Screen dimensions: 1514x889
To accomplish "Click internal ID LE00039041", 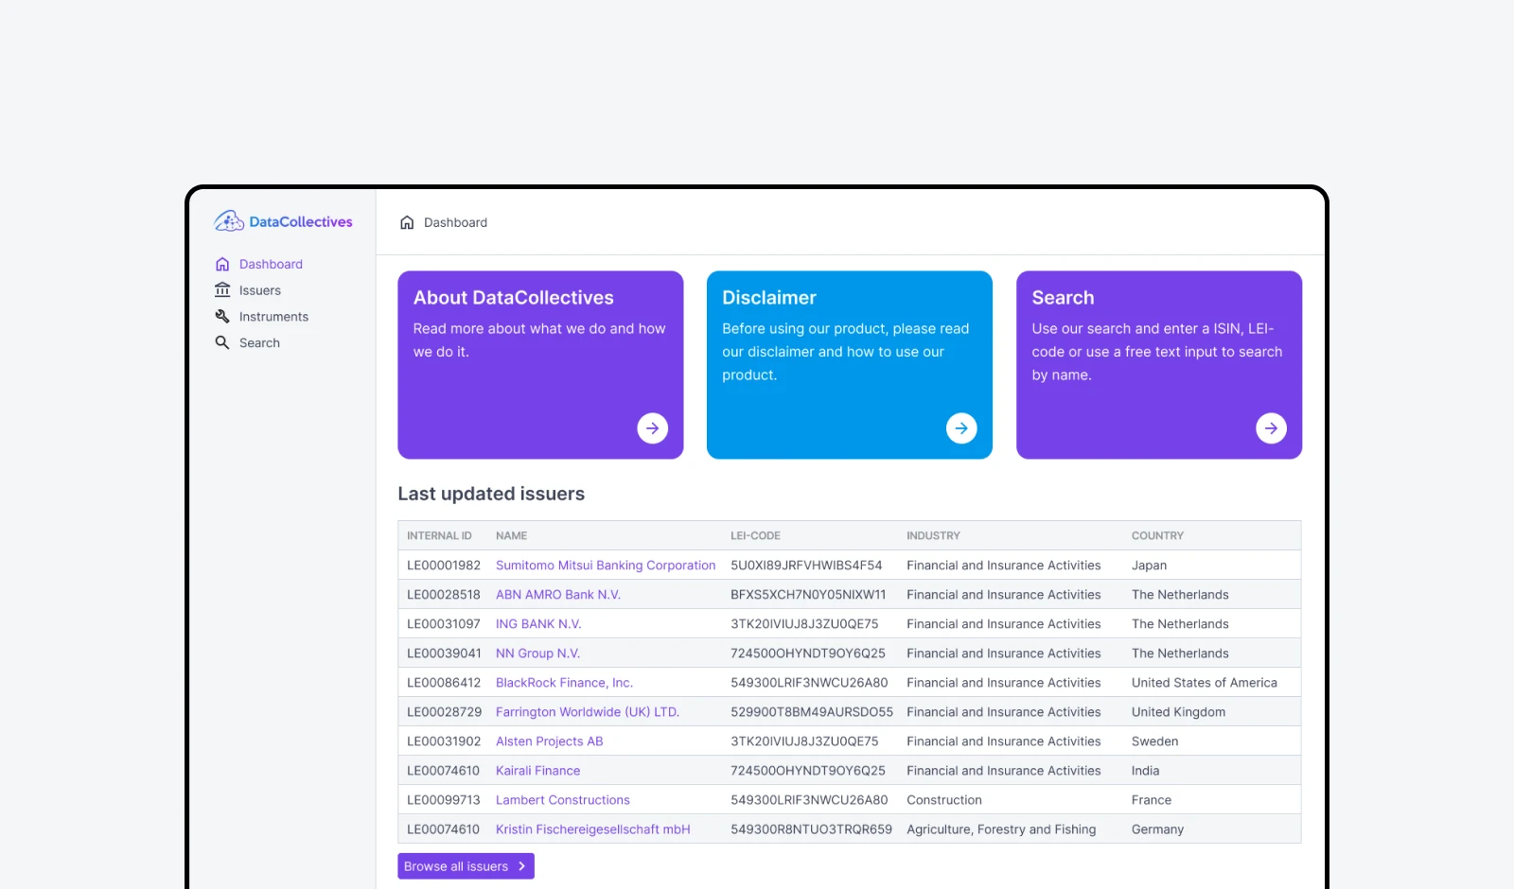I will 444,653.
